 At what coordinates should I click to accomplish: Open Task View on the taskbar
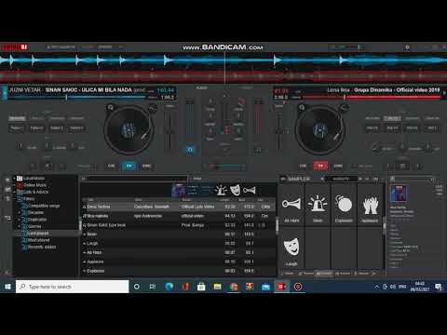click(153, 287)
